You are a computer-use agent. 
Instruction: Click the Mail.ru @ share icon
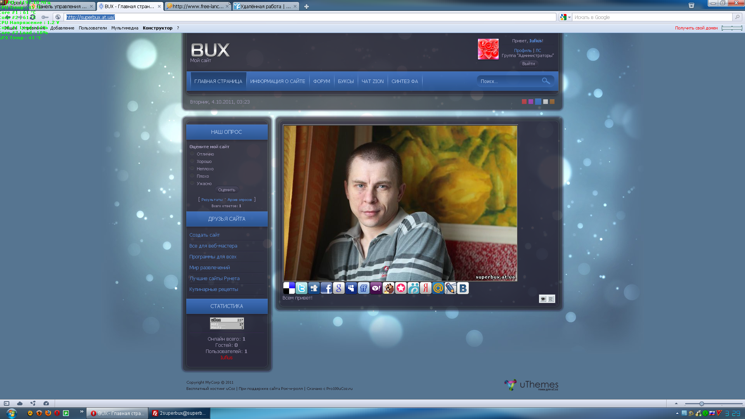[438, 288]
